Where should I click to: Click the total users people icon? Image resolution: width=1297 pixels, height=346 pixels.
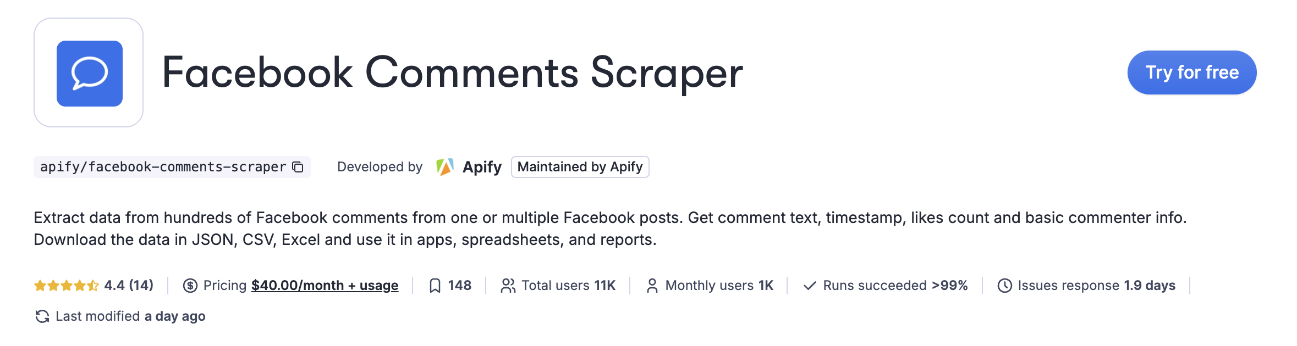[x=508, y=286]
